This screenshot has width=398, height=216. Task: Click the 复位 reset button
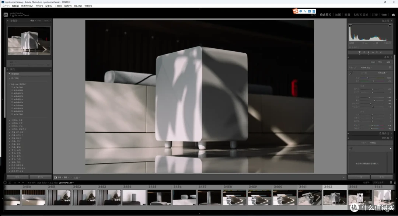point(381,177)
